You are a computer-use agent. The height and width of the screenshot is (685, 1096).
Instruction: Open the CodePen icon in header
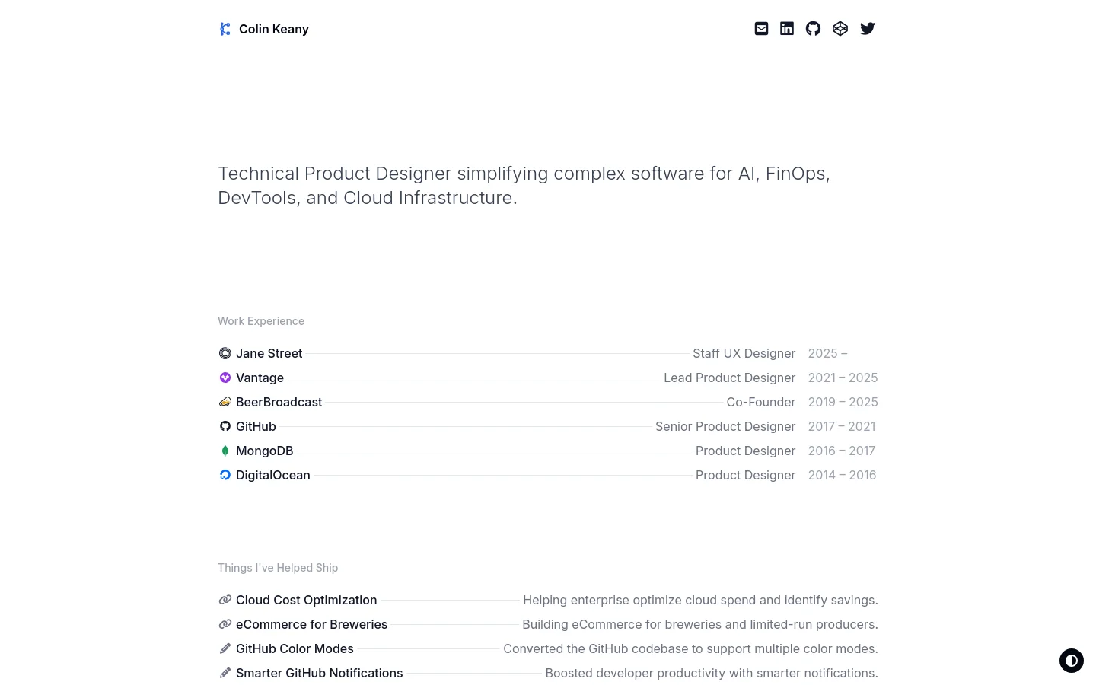840,29
